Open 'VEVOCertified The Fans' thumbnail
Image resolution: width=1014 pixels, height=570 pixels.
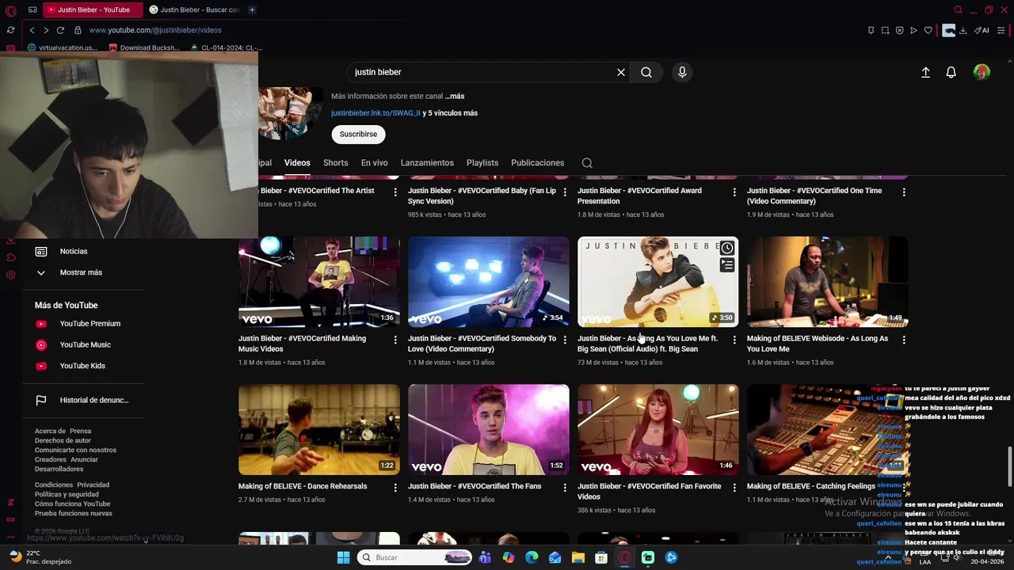[x=489, y=430]
